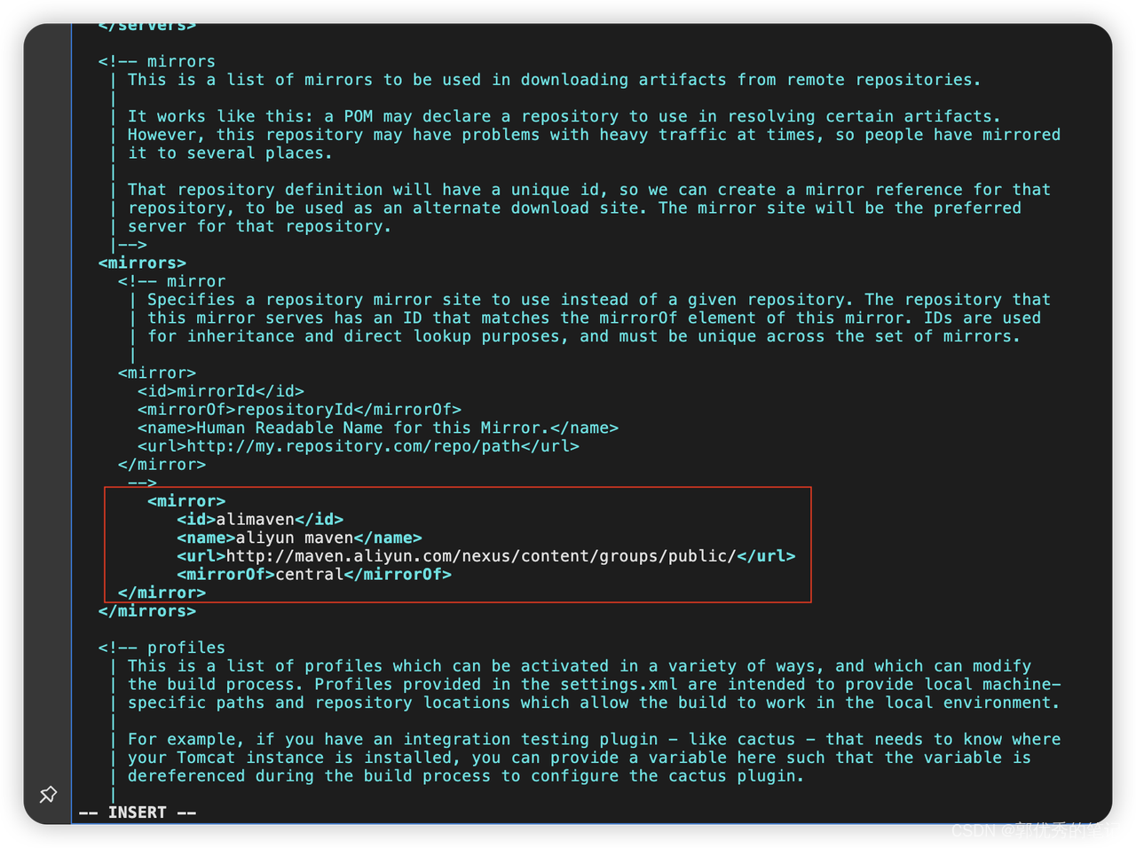Click the Human Readable Name line

(x=378, y=428)
